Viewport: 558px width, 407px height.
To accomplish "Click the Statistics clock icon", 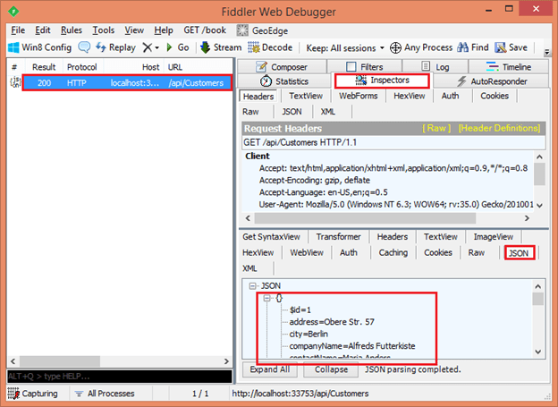I will click(266, 81).
